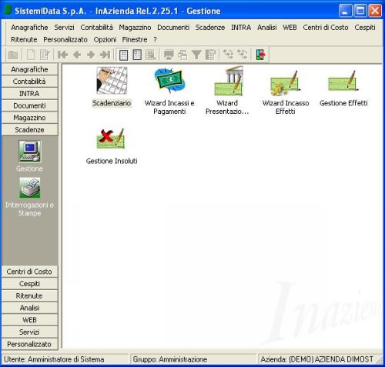Expand Centri di Costo sidebar section

pos(29,272)
